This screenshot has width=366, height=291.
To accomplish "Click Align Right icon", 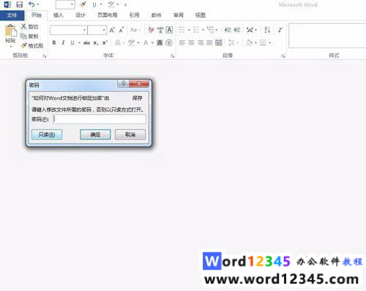I will [x=201, y=43].
